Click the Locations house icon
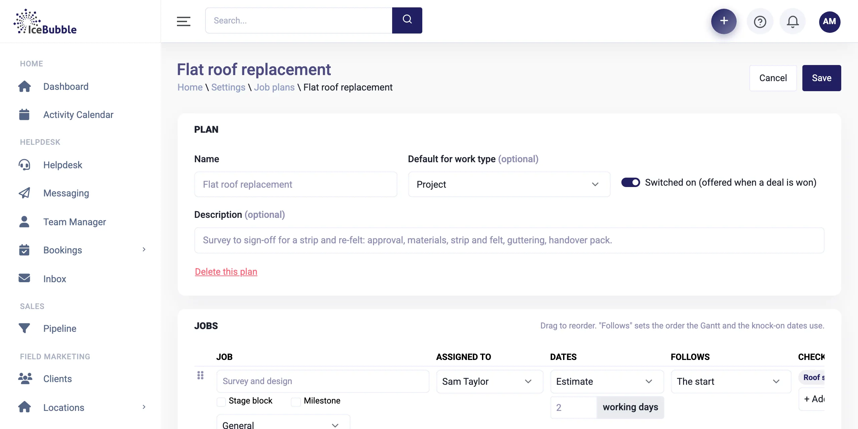 (x=24, y=407)
